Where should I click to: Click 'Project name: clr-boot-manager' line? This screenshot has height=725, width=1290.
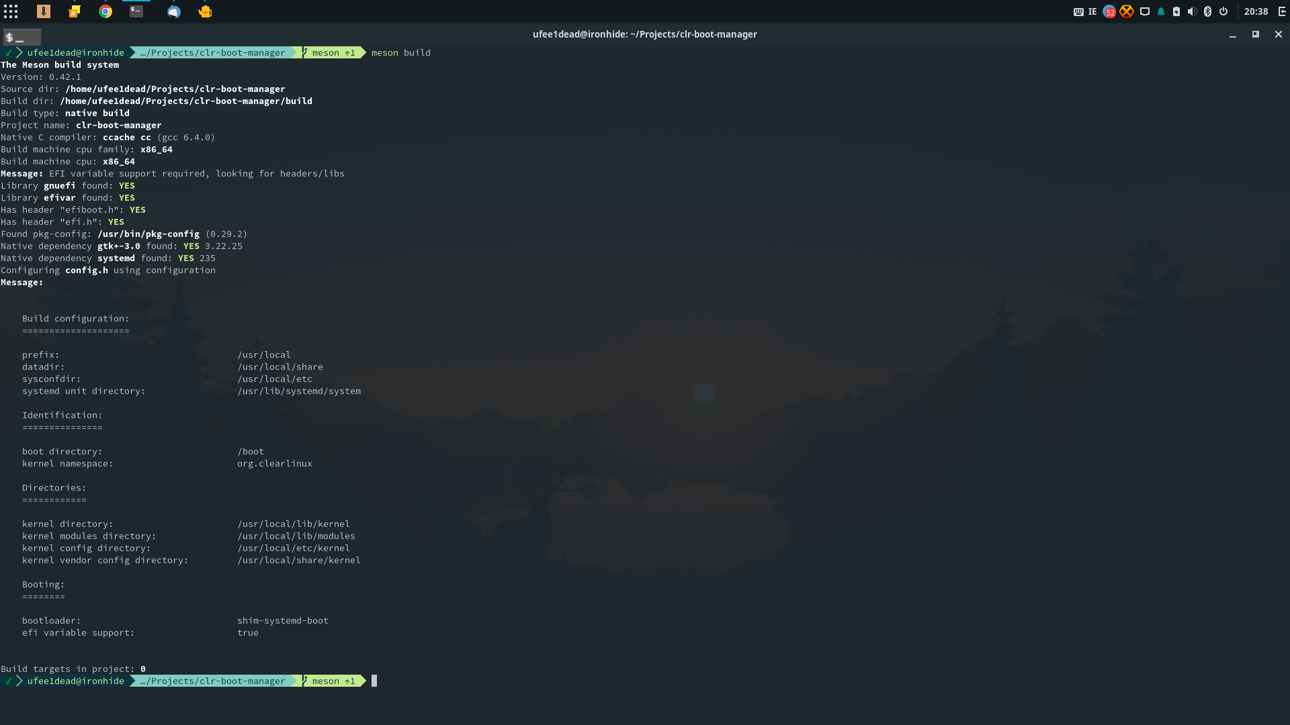[x=81, y=126]
